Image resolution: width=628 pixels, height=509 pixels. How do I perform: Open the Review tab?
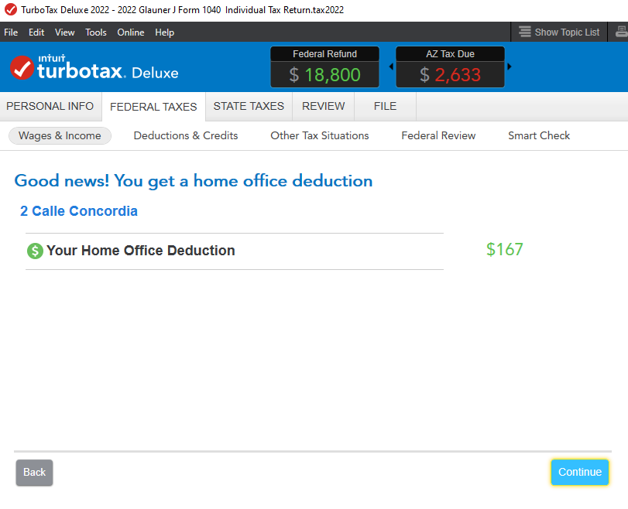coord(323,106)
